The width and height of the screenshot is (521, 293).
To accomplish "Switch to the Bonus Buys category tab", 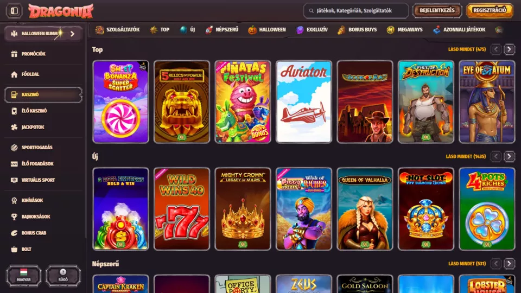I will (x=357, y=30).
